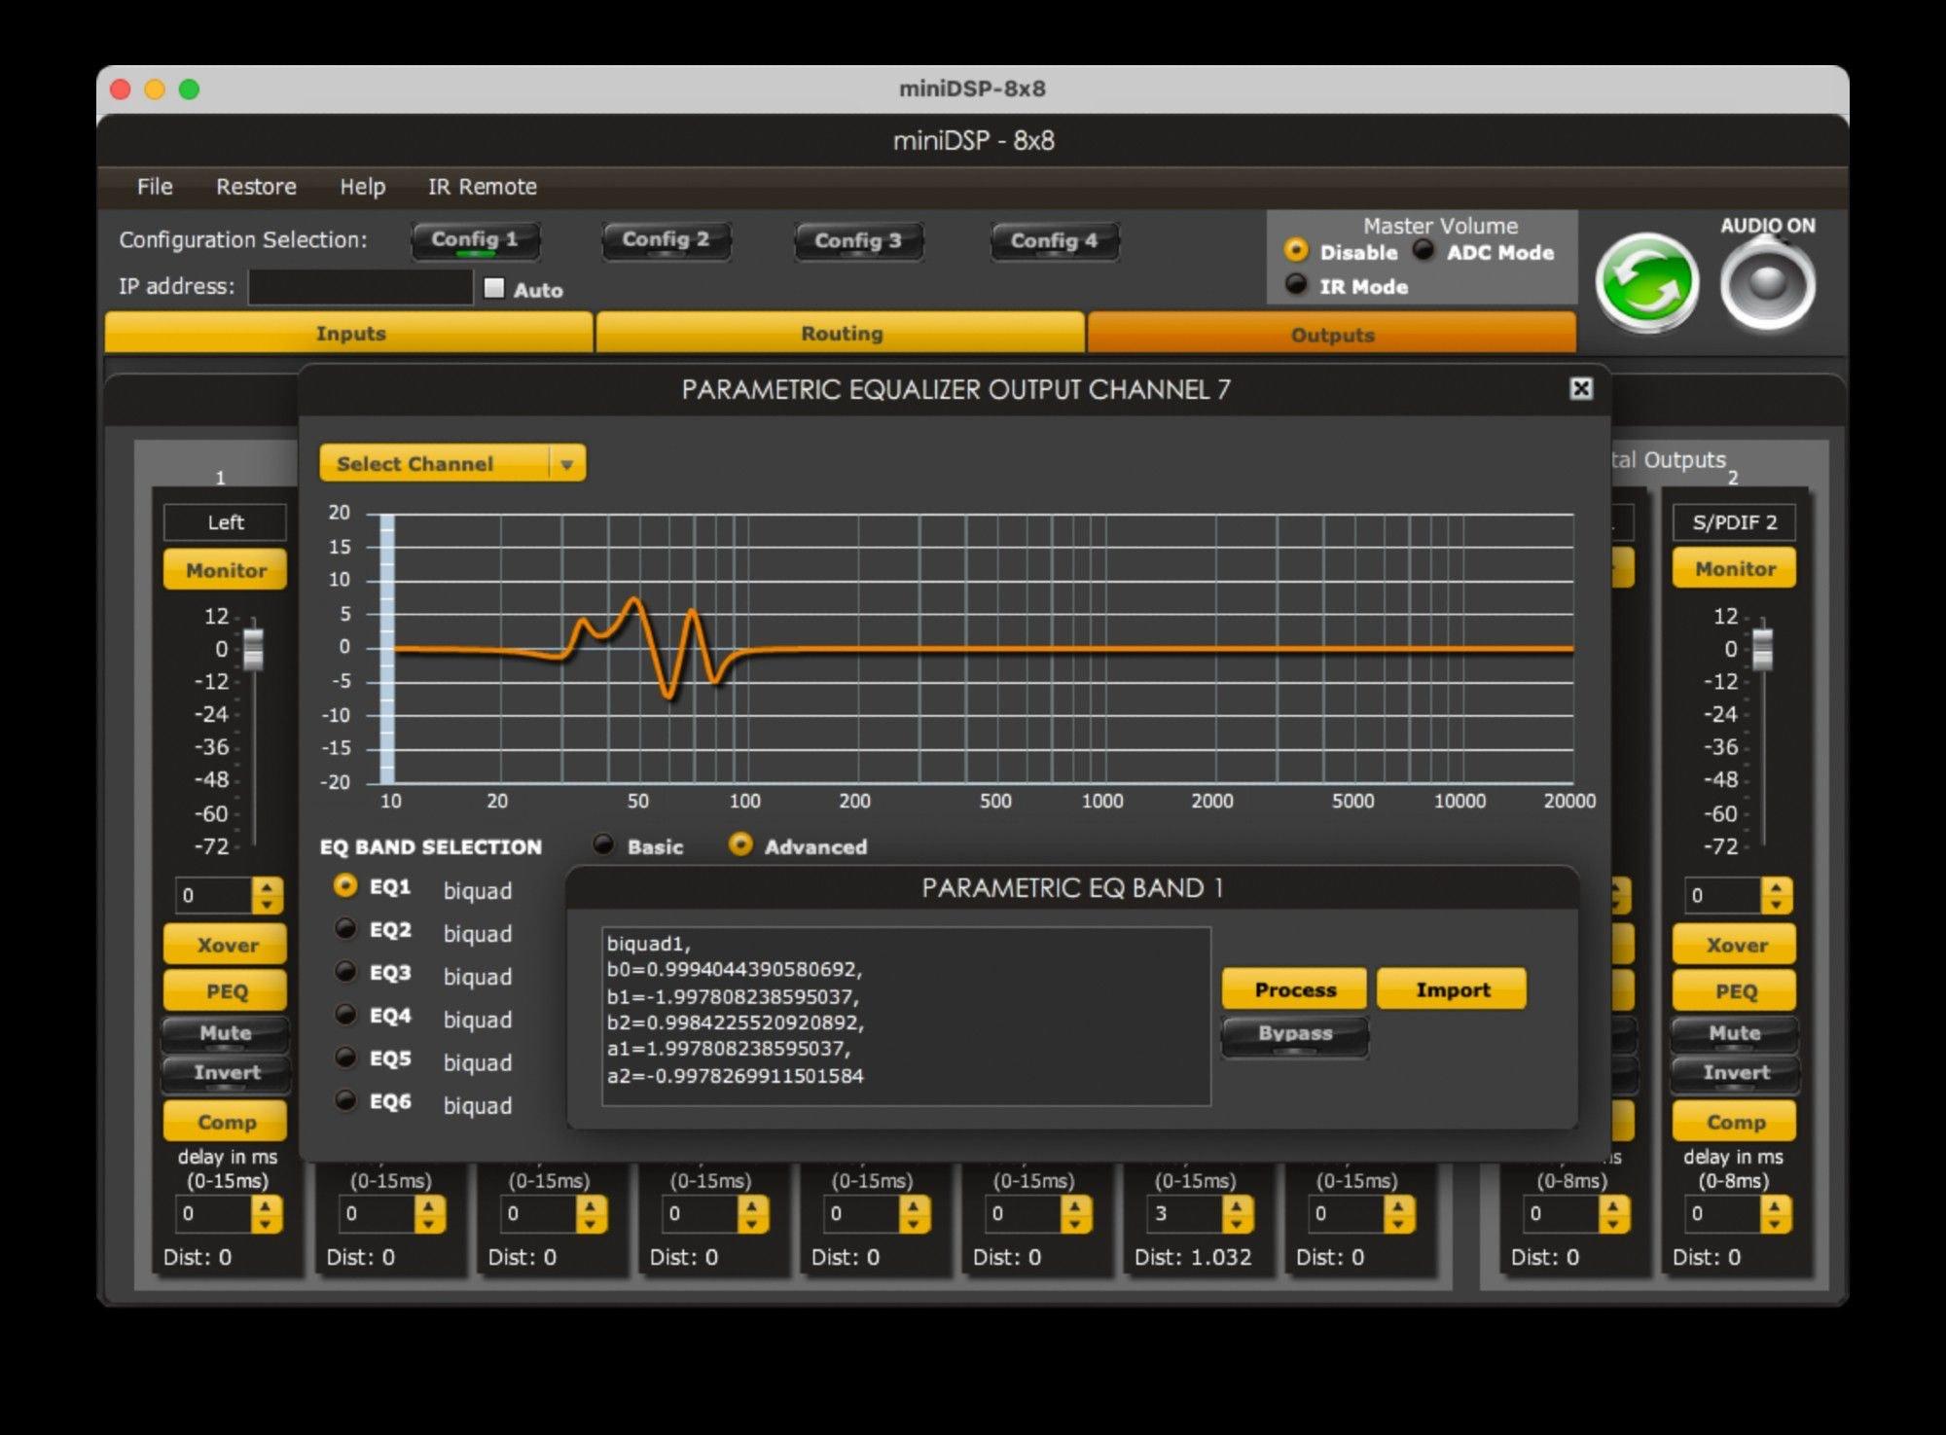Click the Import biquad button
The width and height of the screenshot is (1946, 1435).
point(1453,989)
